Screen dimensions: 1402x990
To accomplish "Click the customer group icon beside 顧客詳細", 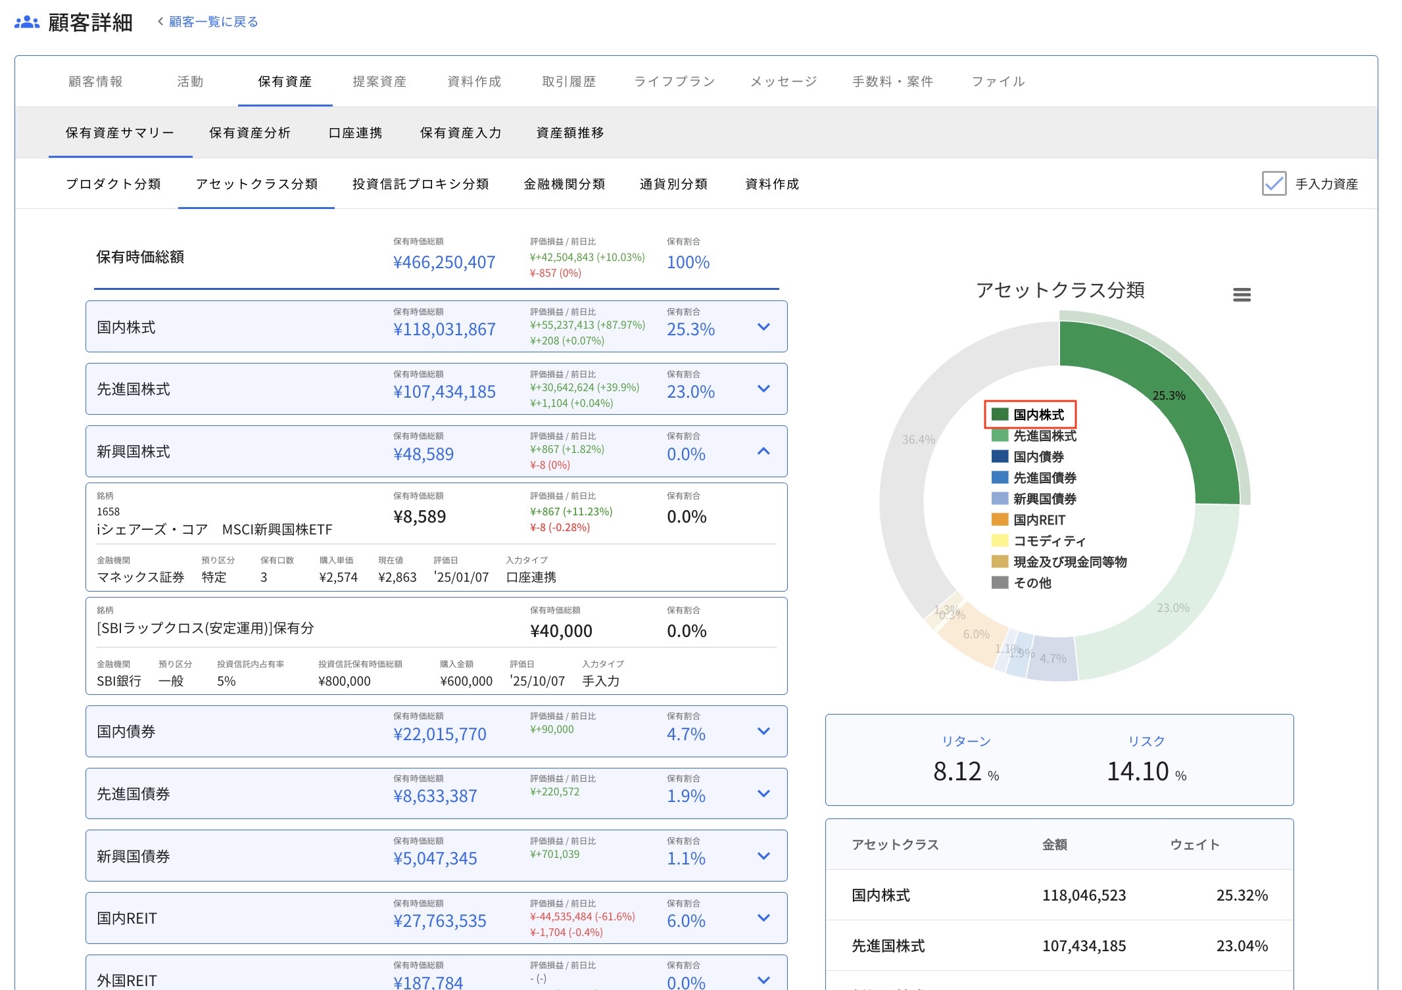I will [x=27, y=22].
